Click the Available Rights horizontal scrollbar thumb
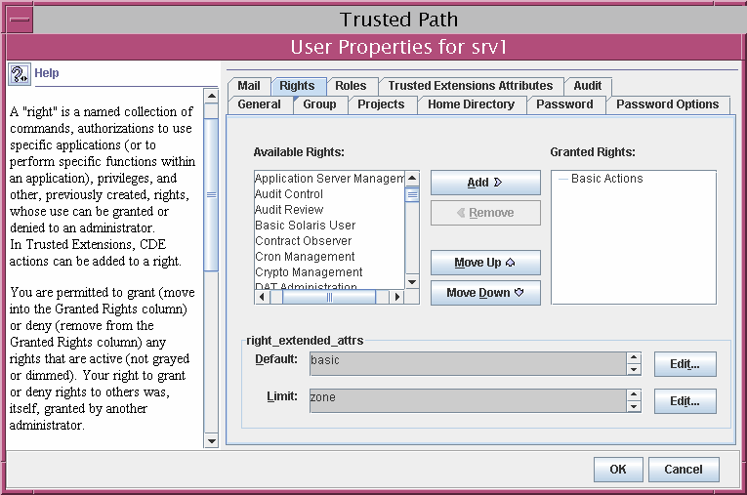This screenshot has height=495, width=747. (329, 297)
